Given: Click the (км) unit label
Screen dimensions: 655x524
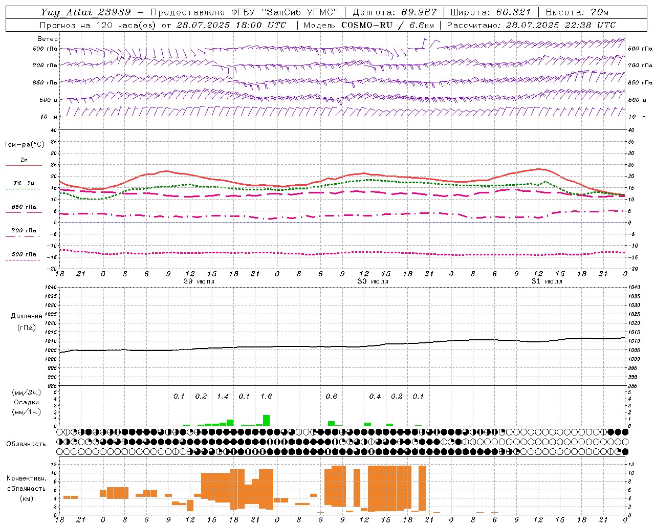Looking at the screenshot, I should [x=26, y=498].
